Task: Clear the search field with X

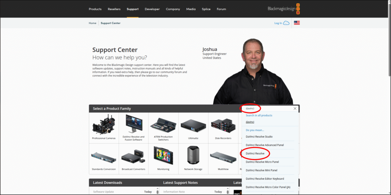Action: coord(295,109)
